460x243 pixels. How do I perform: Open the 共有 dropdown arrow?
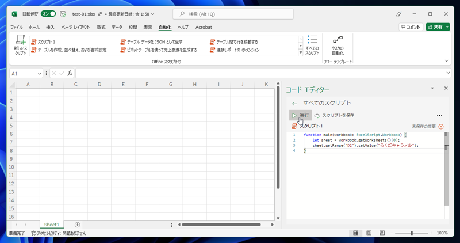click(447, 26)
